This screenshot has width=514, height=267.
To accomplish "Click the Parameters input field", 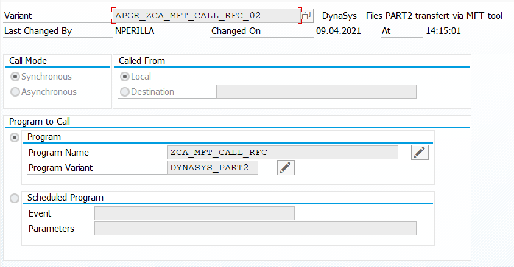I will (255, 229).
